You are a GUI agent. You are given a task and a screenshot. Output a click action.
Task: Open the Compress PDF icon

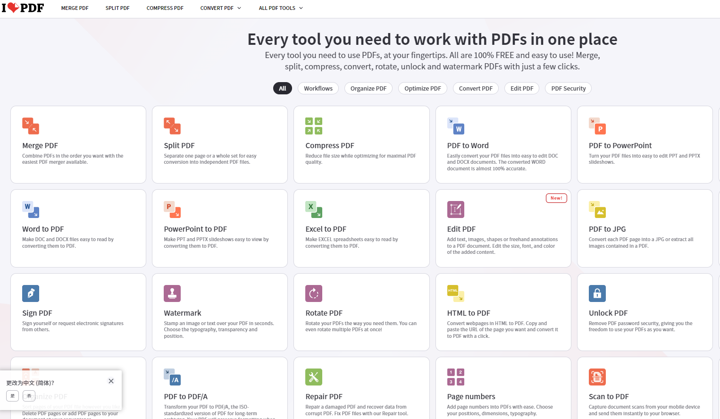click(x=314, y=126)
